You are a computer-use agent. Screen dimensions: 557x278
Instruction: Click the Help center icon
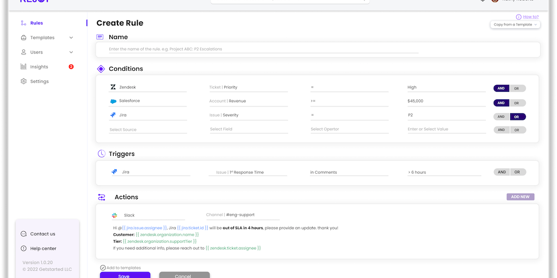23,249
